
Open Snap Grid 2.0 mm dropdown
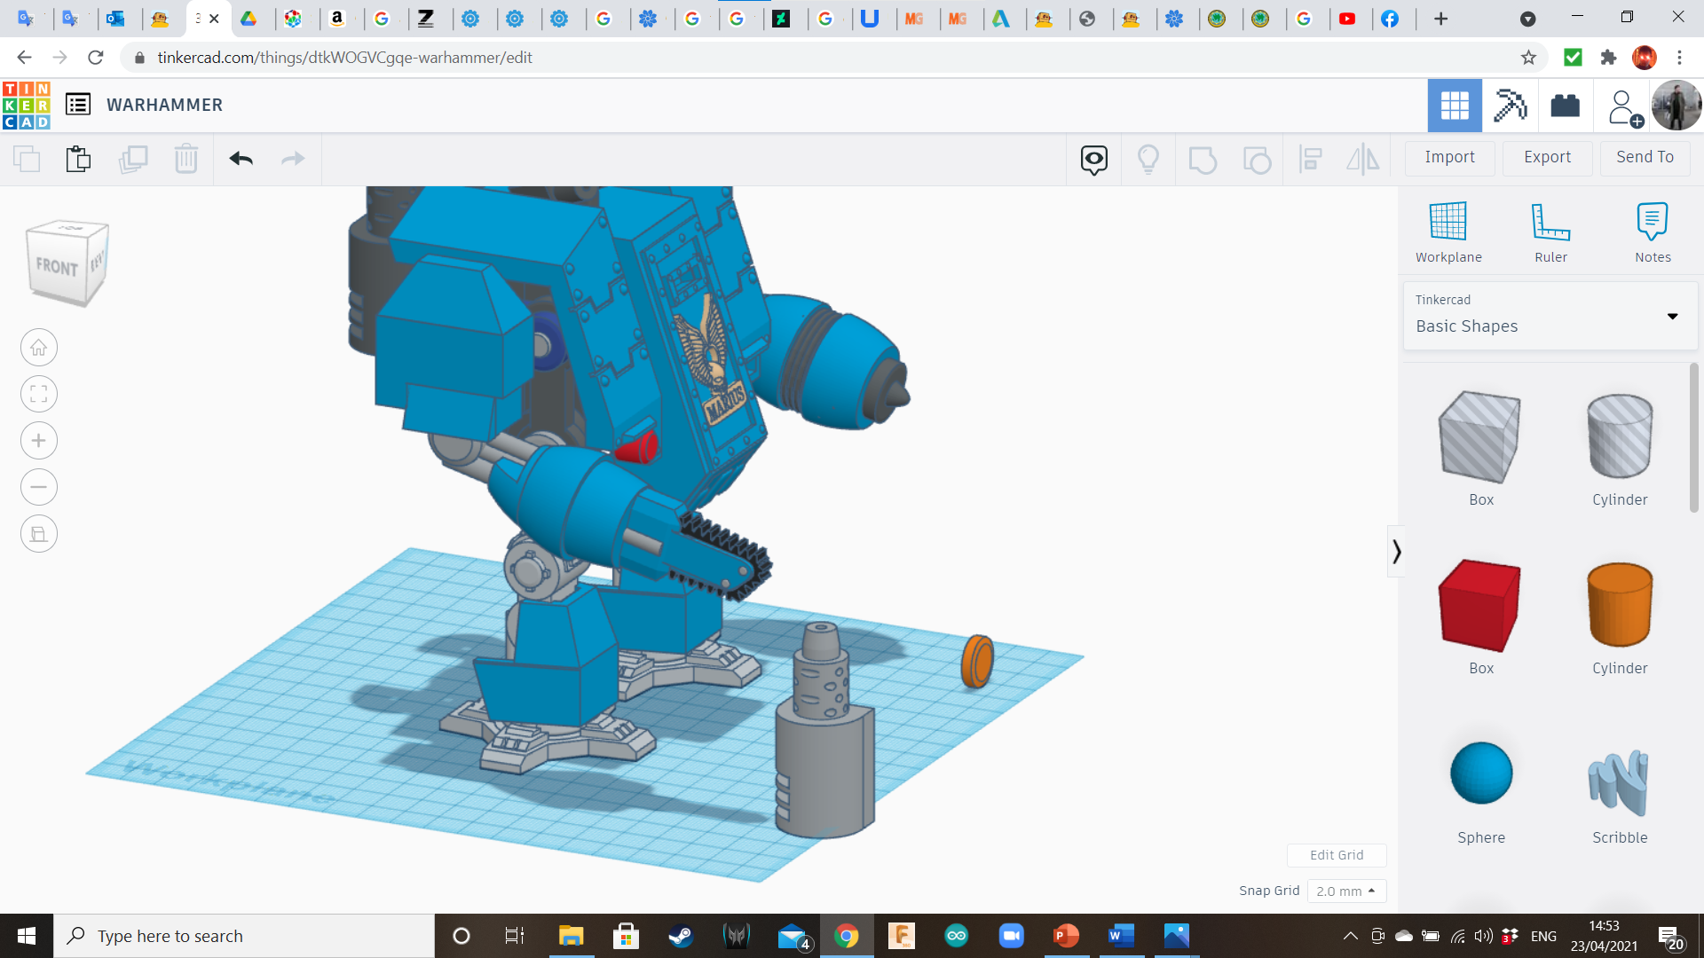click(1345, 891)
